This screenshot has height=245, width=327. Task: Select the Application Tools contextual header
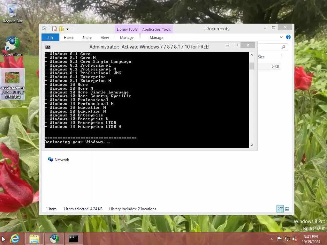click(x=156, y=29)
